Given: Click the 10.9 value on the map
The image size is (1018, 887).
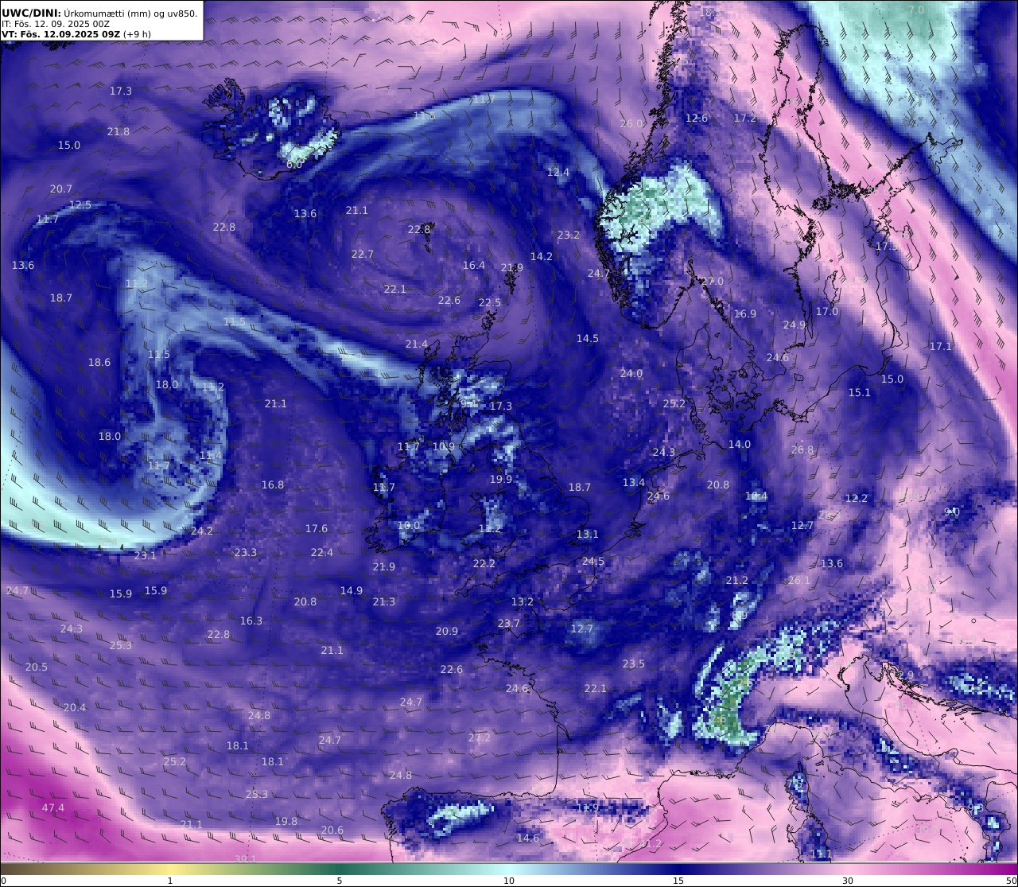Looking at the screenshot, I should 444,446.
